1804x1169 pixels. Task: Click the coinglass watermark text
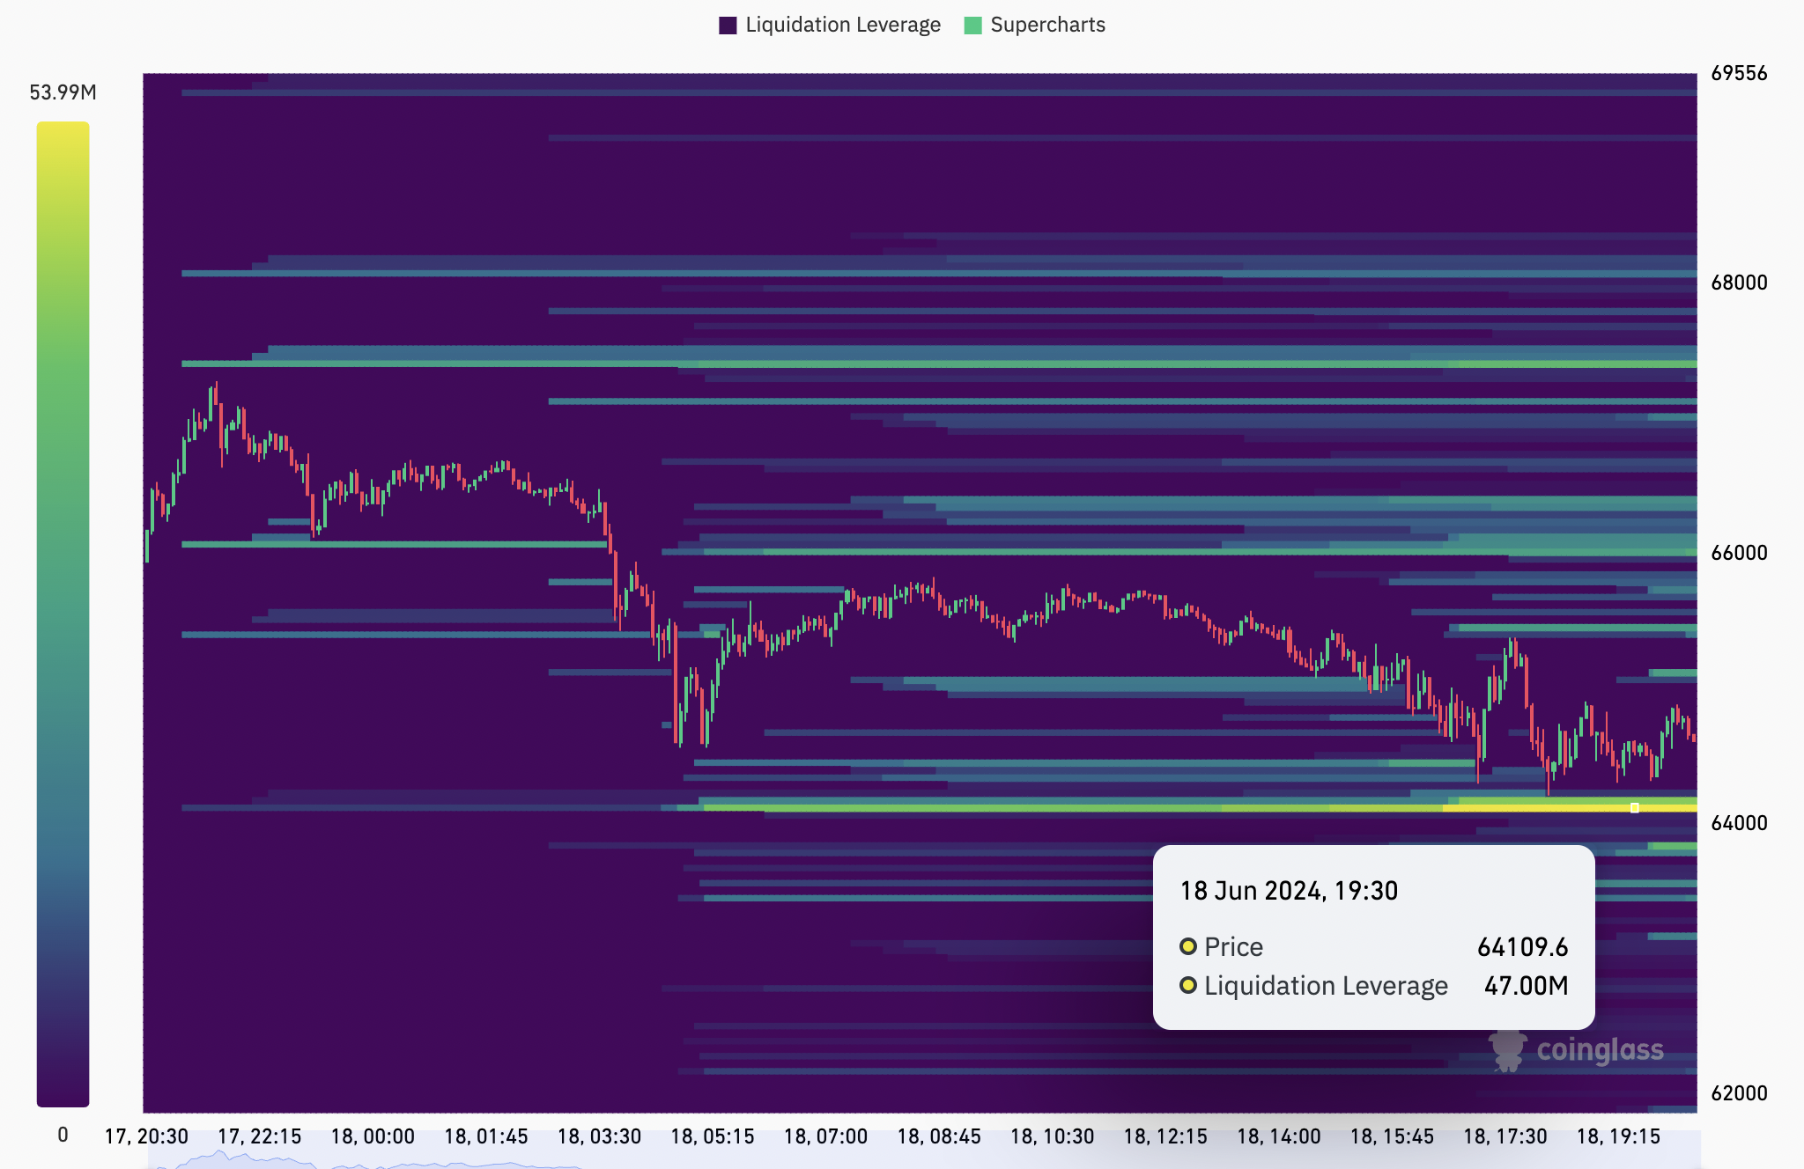(1600, 1049)
